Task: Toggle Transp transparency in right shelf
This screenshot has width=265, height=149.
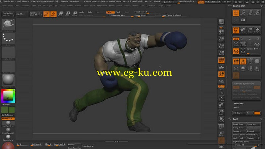Action: pyautogui.click(x=221, y=134)
